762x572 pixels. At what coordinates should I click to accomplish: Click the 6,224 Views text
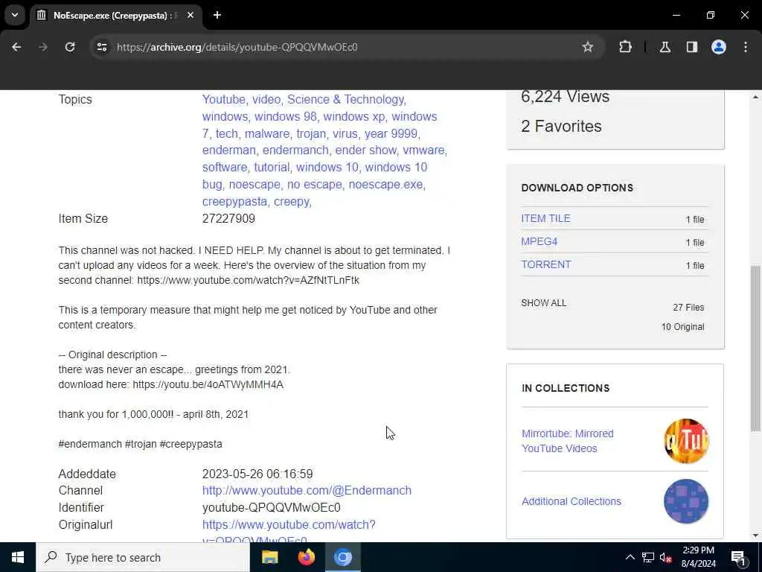pyautogui.click(x=565, y=97)
